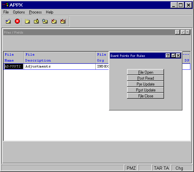The image size is (194, 172).
Task: Minimize the APPX window
Action: (174, 5)
